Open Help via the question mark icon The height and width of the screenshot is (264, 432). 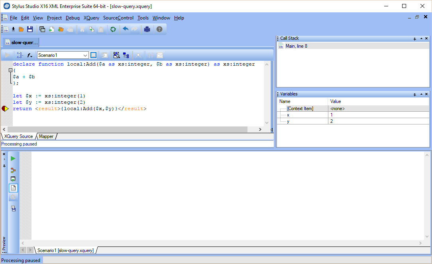coord(159,29)
